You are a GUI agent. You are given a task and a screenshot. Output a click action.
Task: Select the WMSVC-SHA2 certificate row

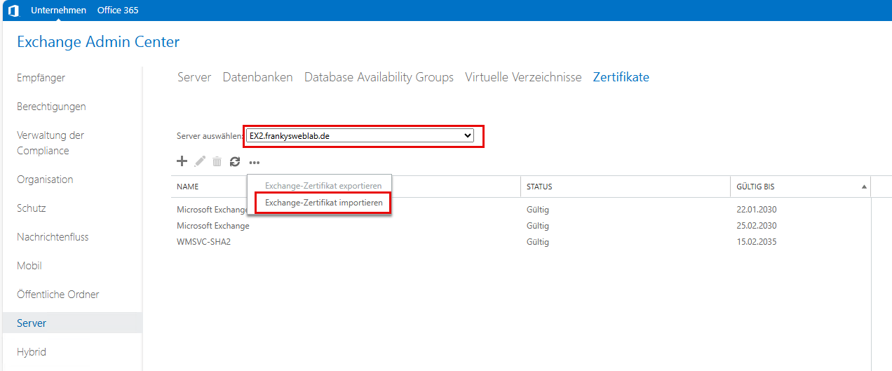tap(203, 242)
